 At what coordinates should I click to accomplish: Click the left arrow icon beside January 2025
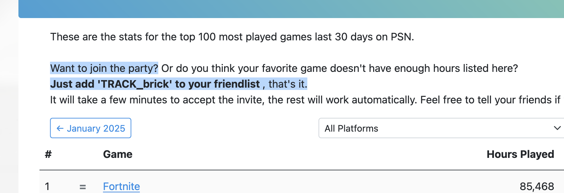click(x=60, y=128)
